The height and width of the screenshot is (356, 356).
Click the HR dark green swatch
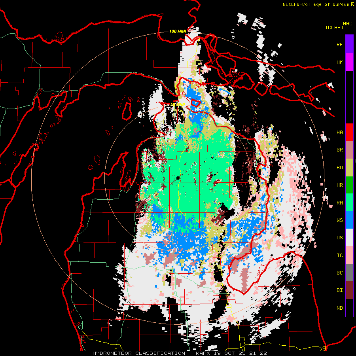tap(349, 185)
